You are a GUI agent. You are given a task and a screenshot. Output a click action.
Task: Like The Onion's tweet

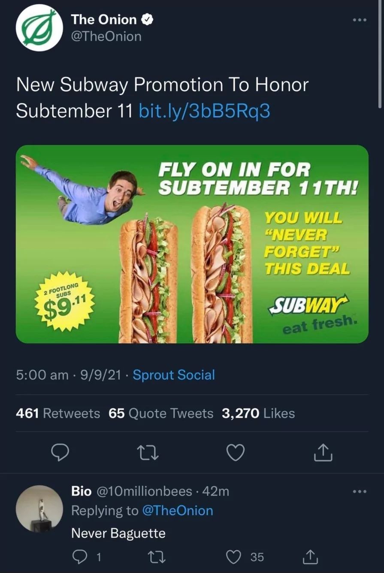click(236, 452)
